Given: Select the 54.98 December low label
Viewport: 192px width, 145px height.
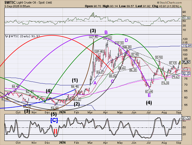Looking at the screenshot, I should pos(55,108).
